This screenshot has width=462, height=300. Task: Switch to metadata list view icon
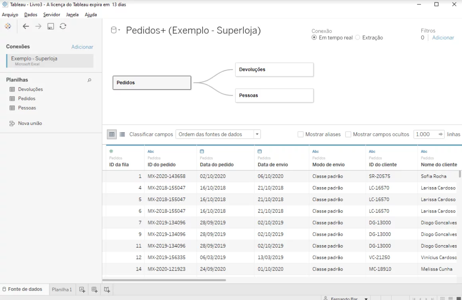click(122, 134)
